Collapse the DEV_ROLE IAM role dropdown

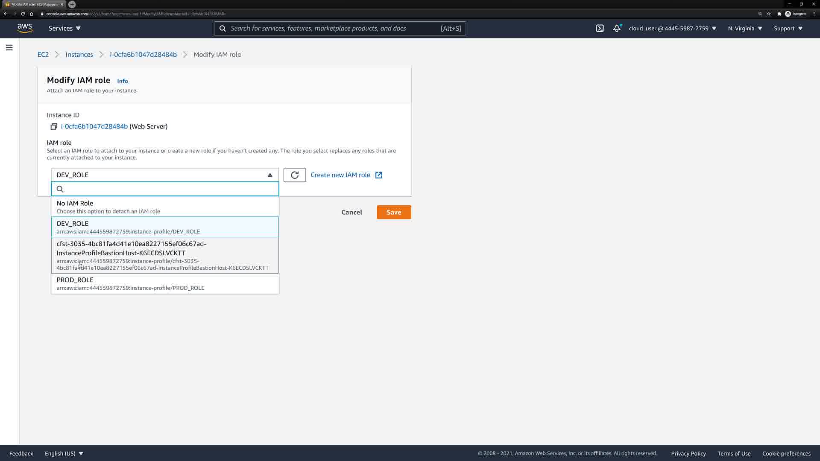[x=165, y=175]
